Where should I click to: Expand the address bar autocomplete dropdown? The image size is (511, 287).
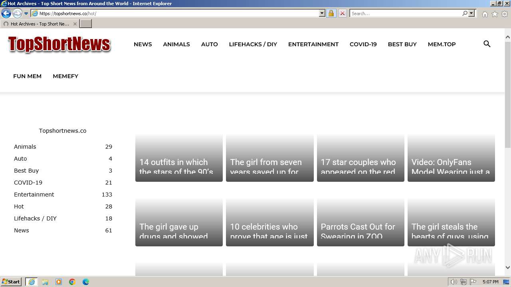322,13
